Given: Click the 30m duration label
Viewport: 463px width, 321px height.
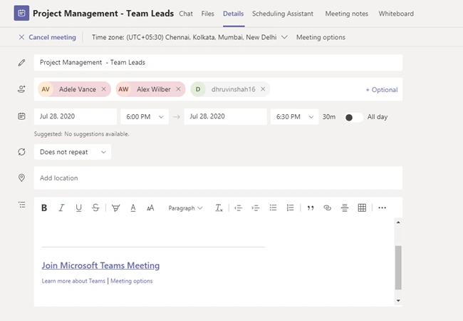Looking at the screenshot, I should pos(329,117).
